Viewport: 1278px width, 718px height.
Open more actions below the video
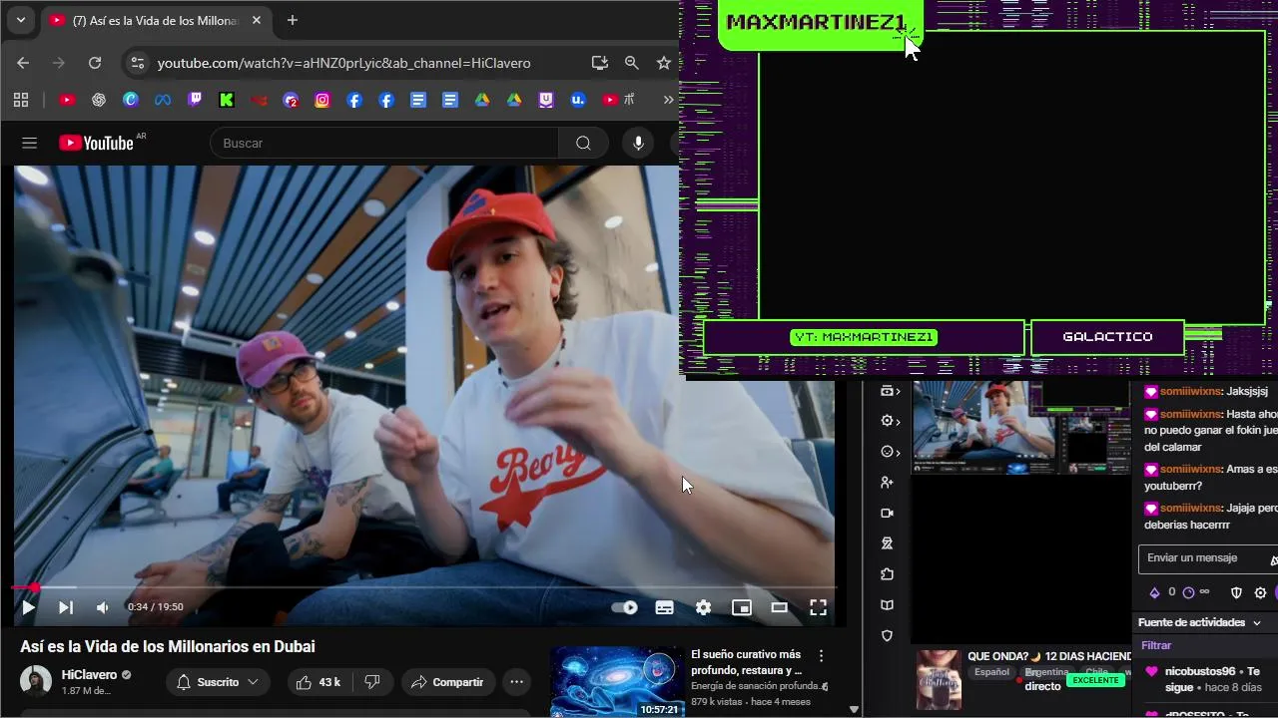[516, 682]
